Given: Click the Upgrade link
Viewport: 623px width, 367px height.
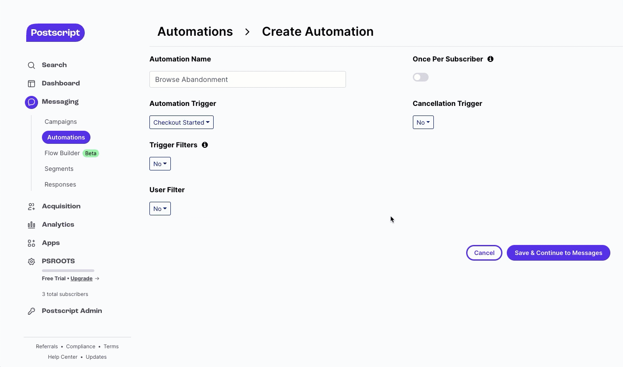Looking at the screenshot, I should point(81,279).
